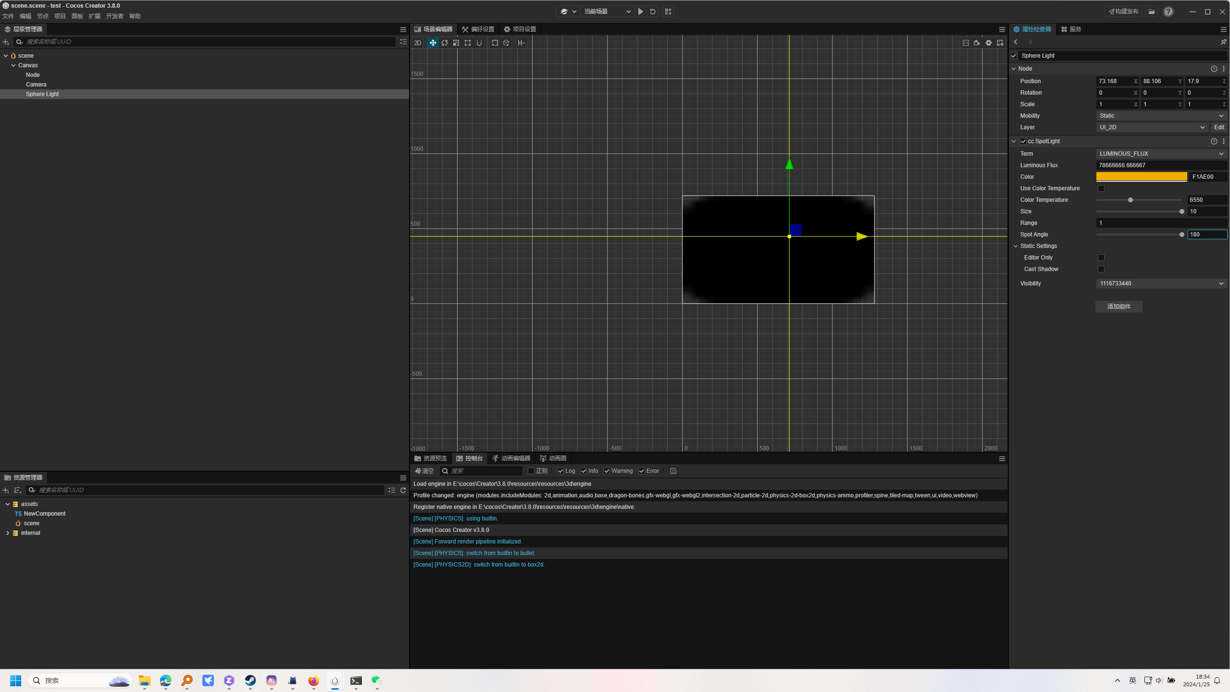Viewport: 1230px width, 692px height.
Task: Select the rect transform tool
Action: [468, 43]
